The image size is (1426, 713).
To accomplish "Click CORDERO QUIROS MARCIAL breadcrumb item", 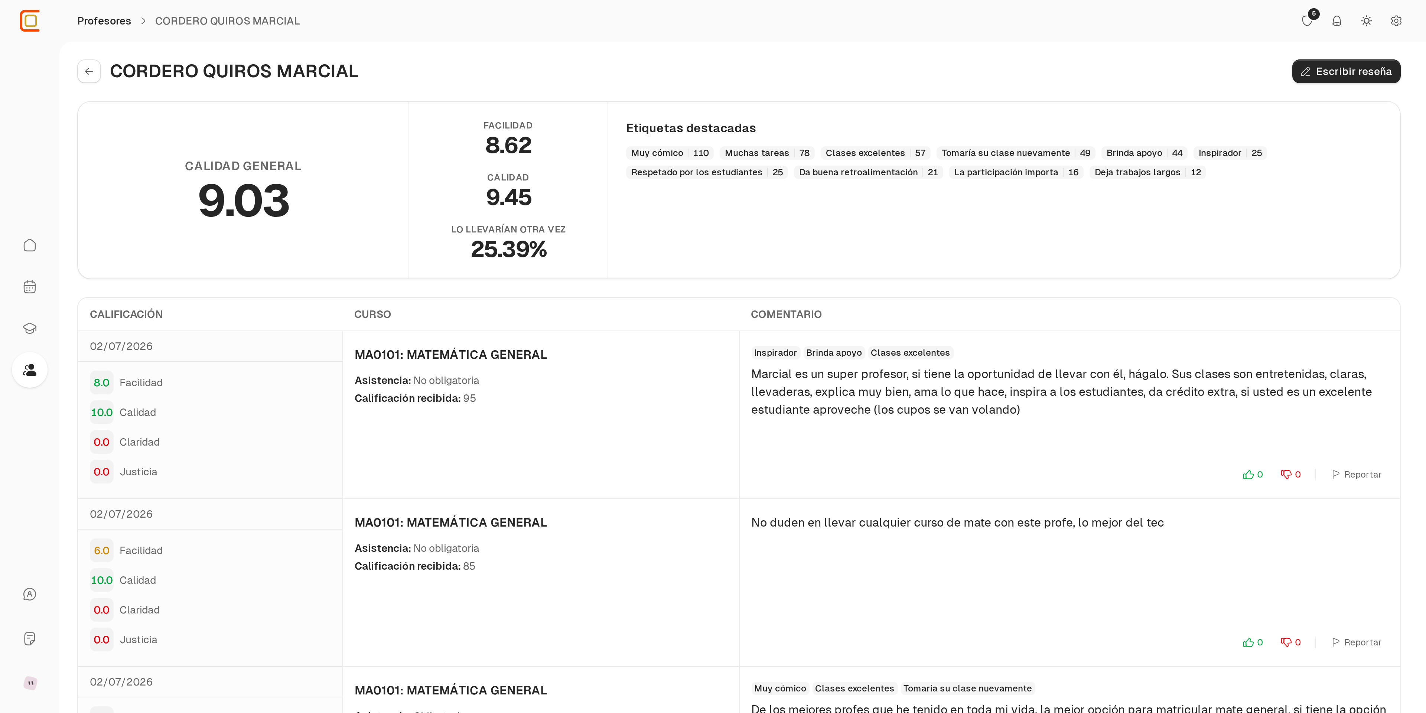I will point(227,21).
